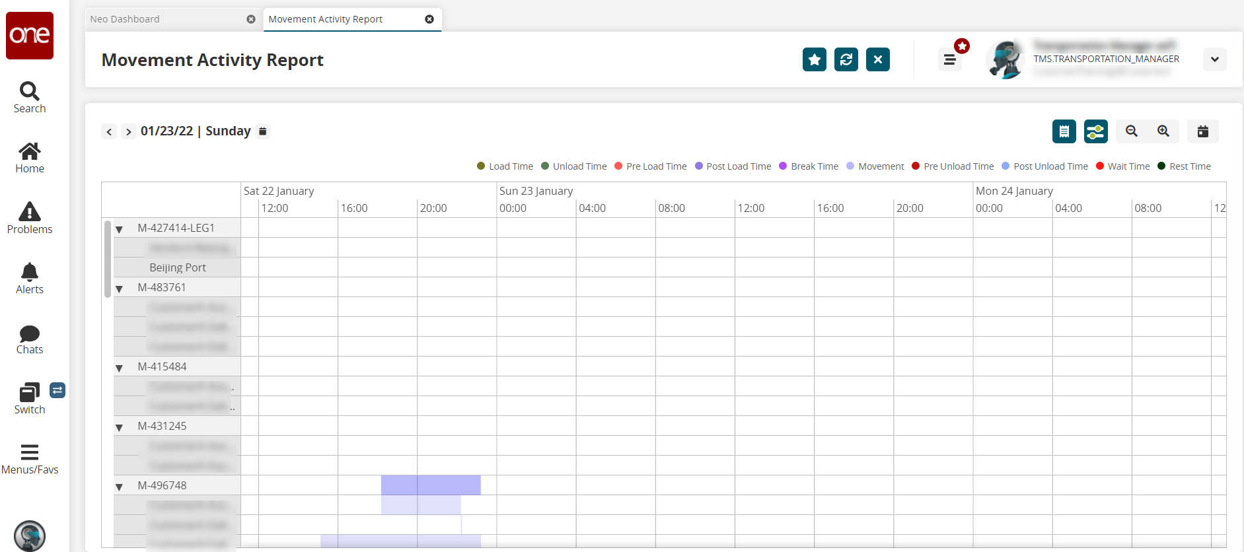Zoom in the timeline view

coord(1163,131)
